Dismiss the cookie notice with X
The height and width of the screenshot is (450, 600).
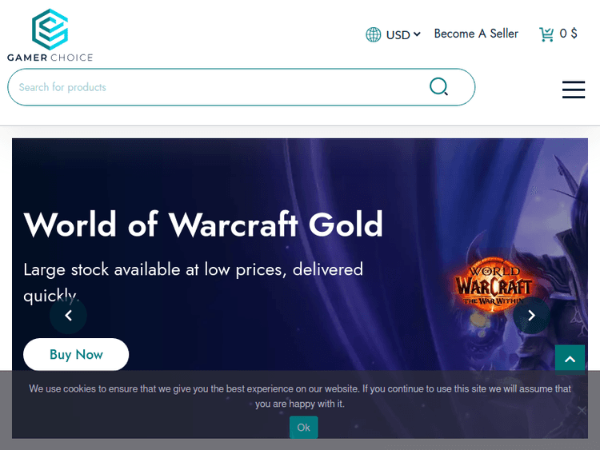pos(582,411)
